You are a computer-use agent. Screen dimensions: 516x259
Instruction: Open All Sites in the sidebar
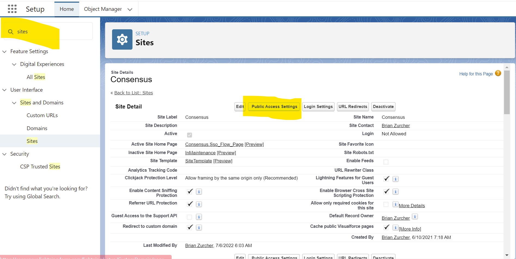click(x=36, y=77)
